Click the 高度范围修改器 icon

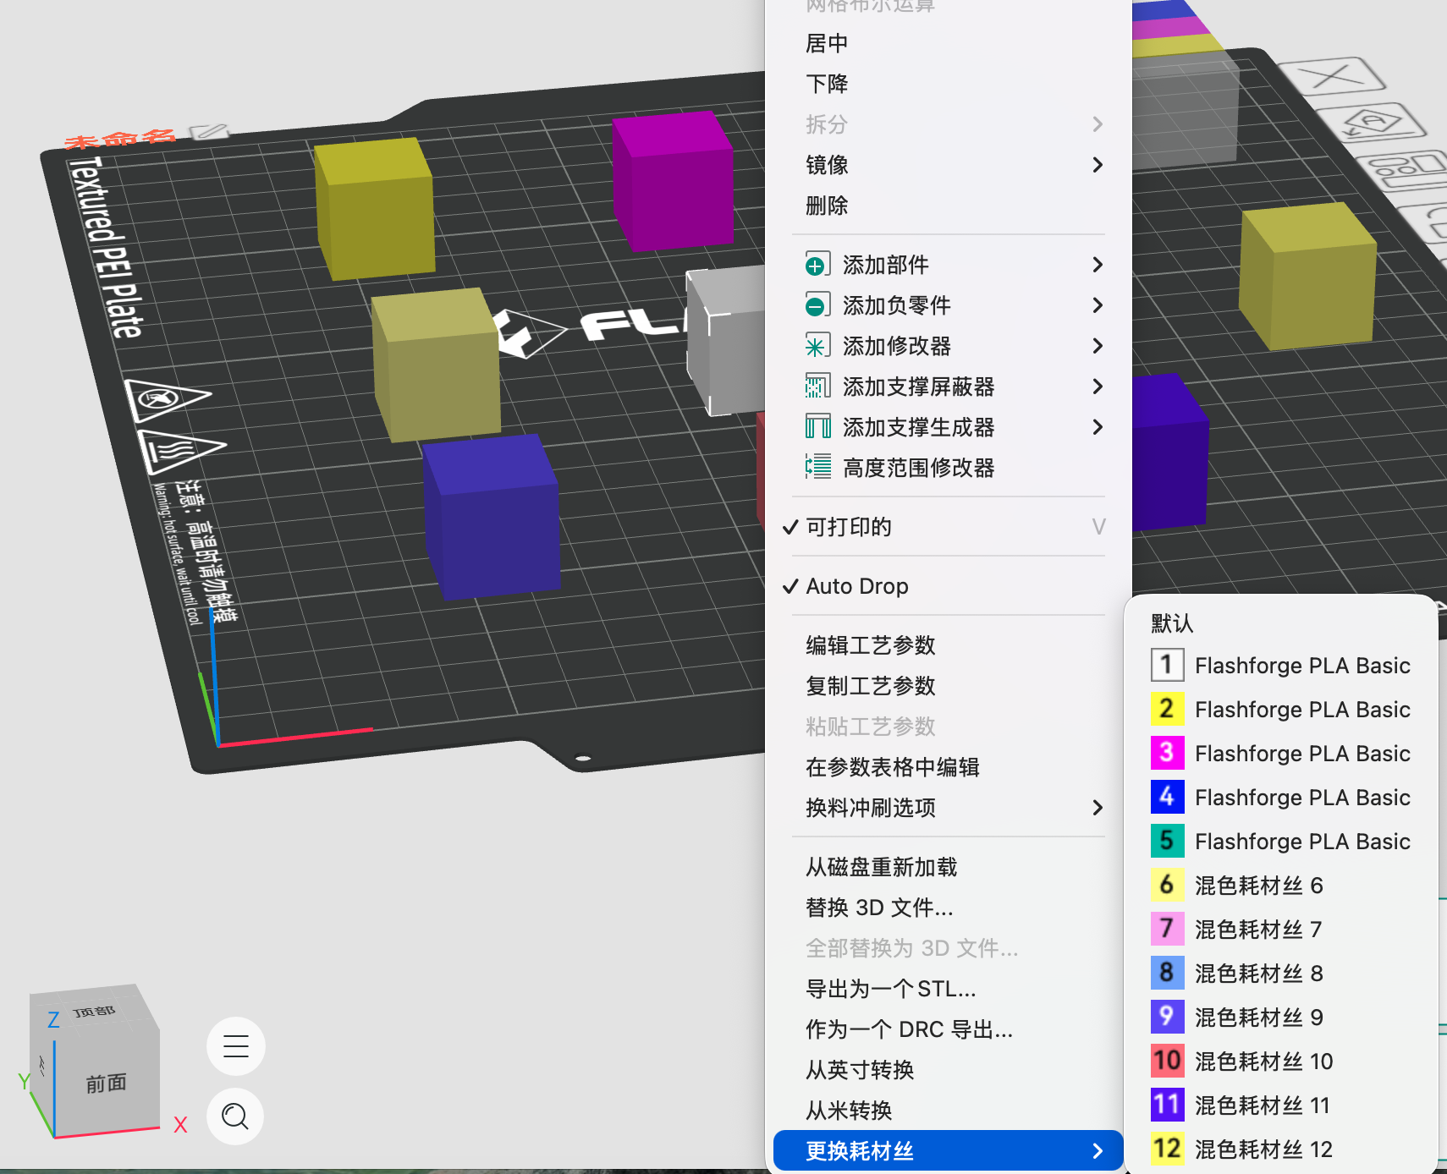[x=817, y=467]
